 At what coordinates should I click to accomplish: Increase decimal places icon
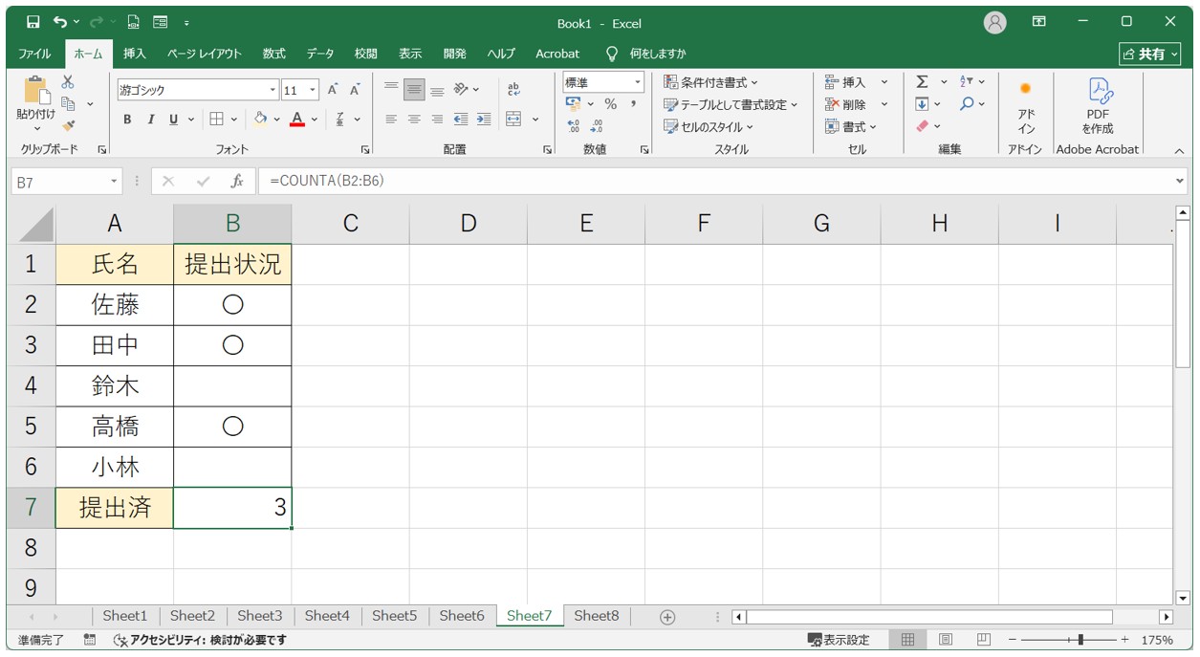click(574, 125)
